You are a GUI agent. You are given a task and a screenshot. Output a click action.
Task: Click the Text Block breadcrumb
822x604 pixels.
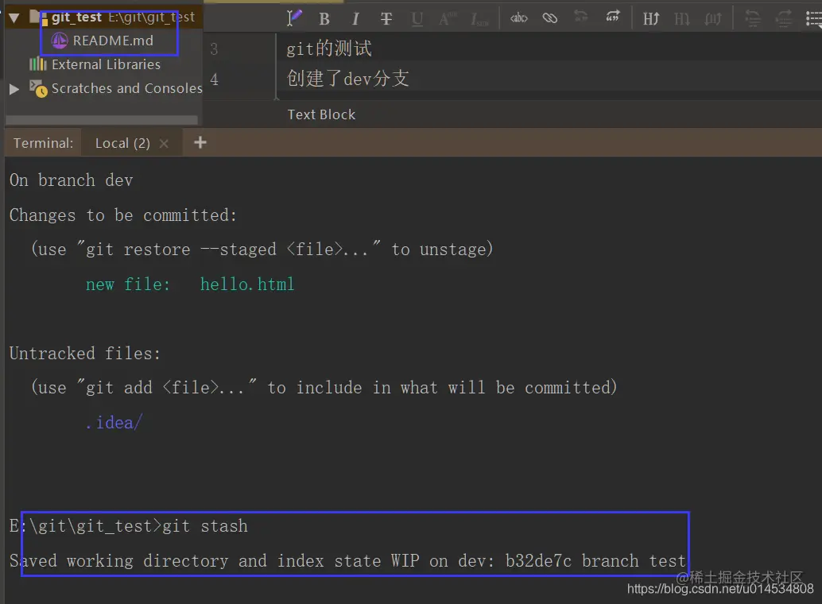[321, 114]
